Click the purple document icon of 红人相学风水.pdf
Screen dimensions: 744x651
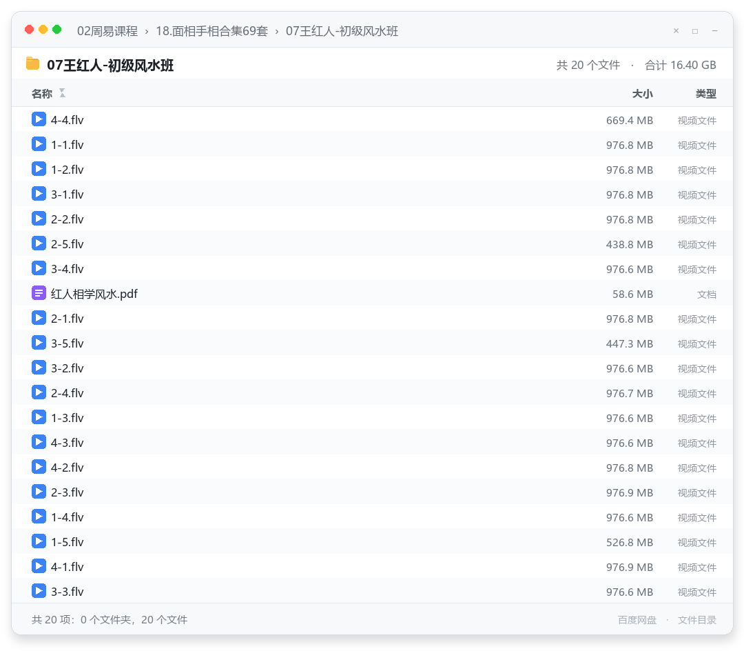click(x=39, y=293)
